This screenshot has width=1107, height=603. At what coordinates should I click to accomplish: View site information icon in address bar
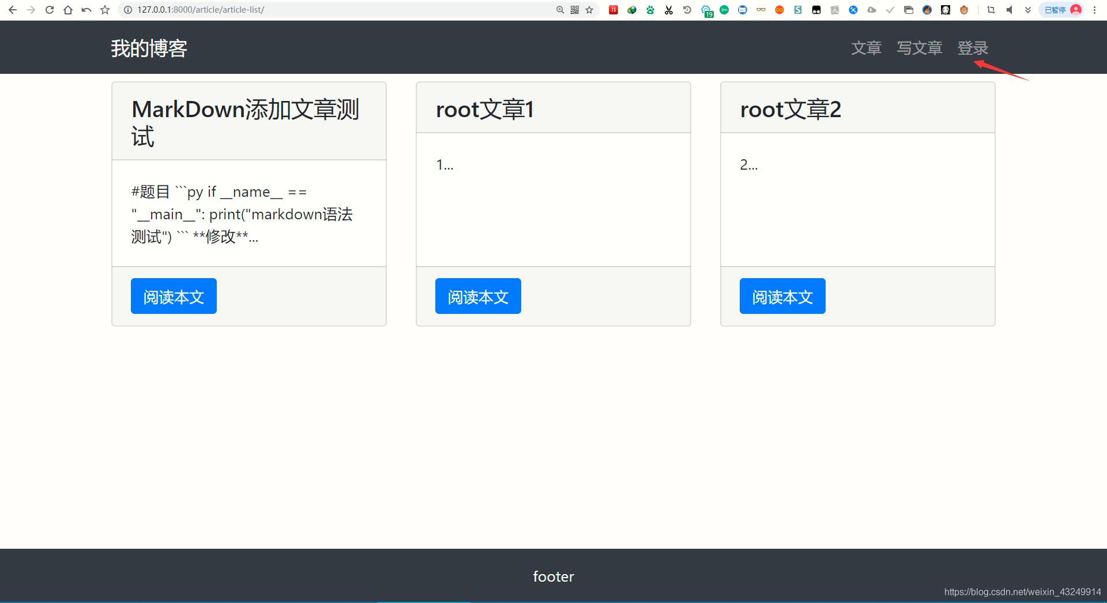point(128,10)
